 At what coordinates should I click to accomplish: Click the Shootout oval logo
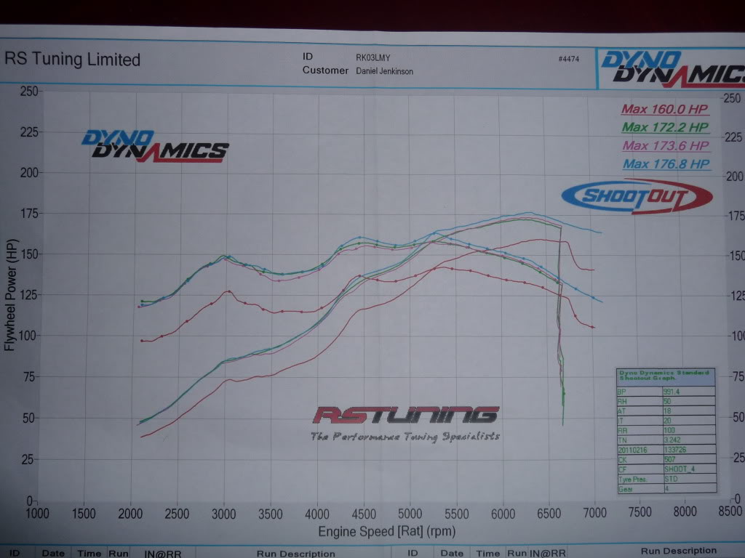coord(637,196)
